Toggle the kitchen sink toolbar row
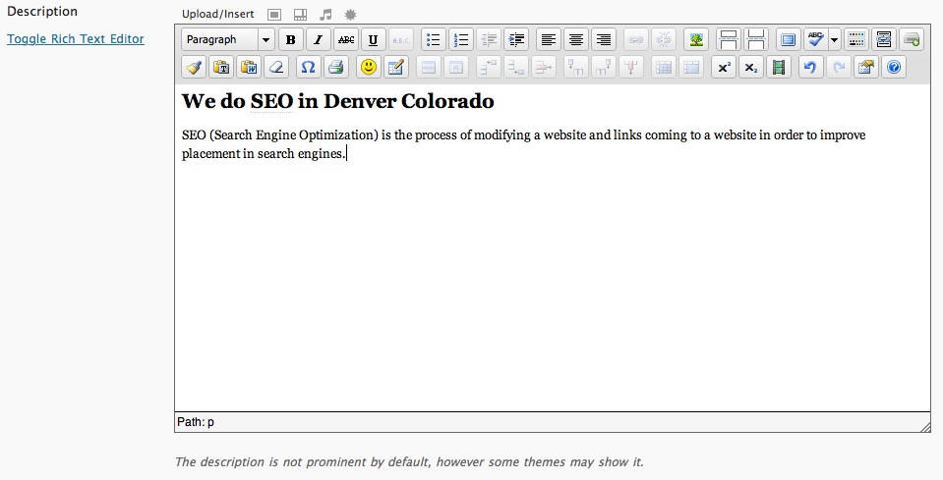The height and width of the screenshot is (480, 943). (x=855, y=39)
